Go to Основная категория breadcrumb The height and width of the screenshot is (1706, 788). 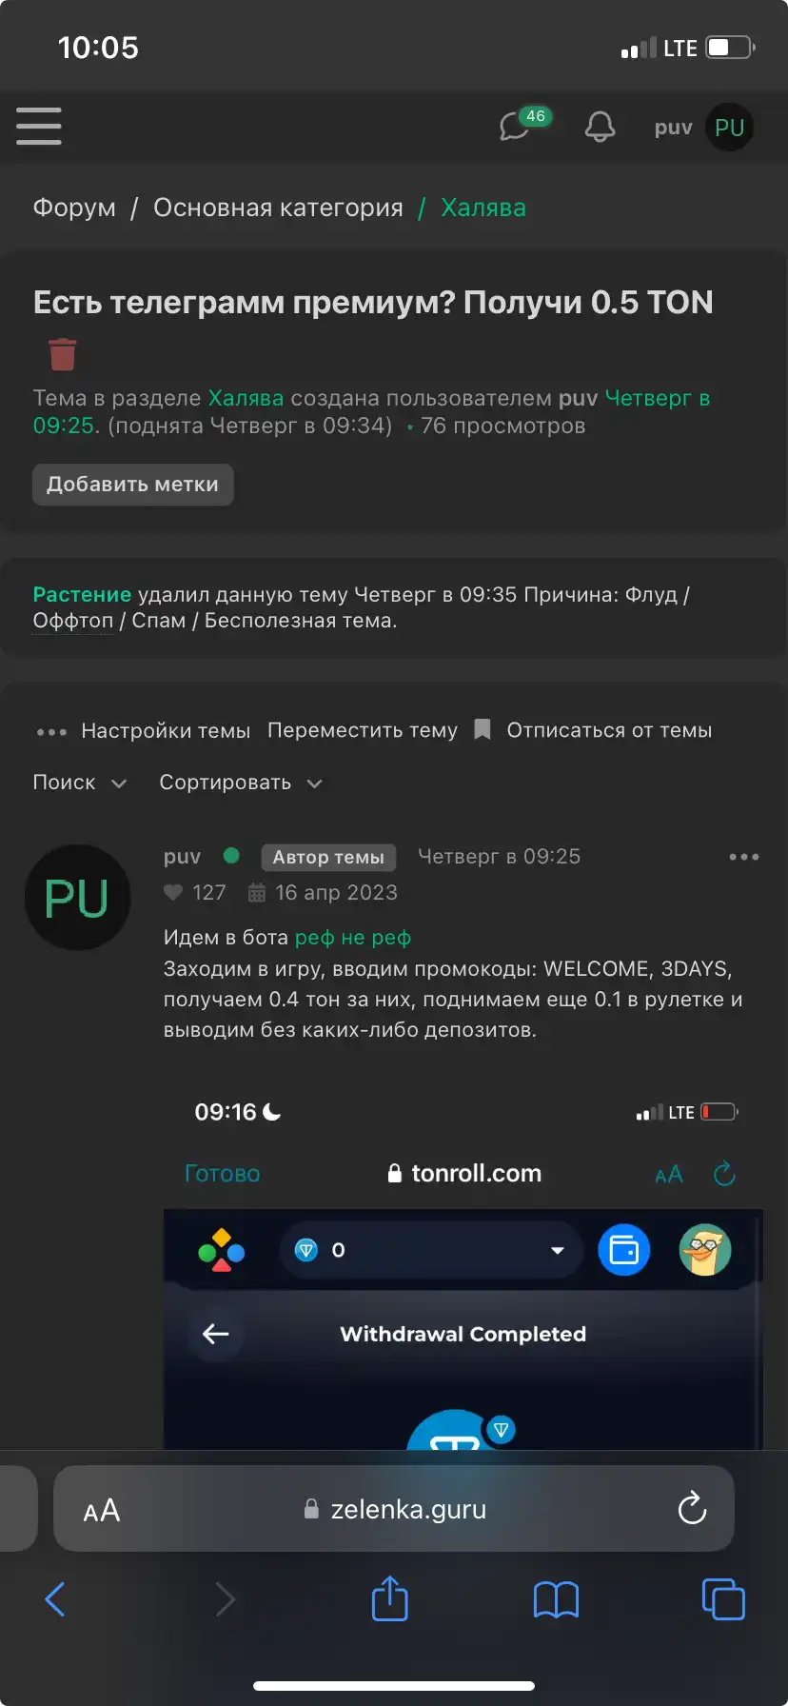278,208
